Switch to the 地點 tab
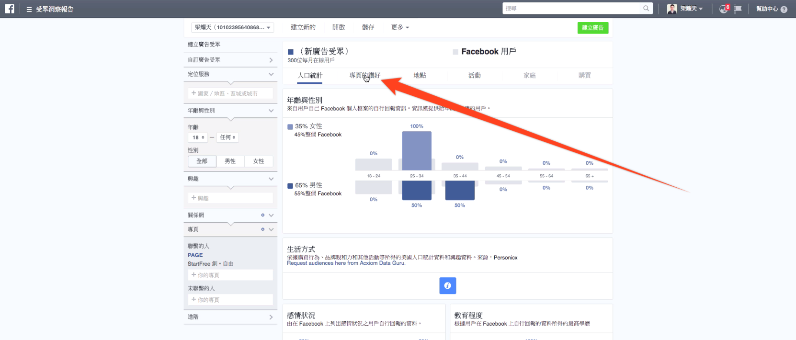This screenshot has height=340, width=796. point(420,75)
